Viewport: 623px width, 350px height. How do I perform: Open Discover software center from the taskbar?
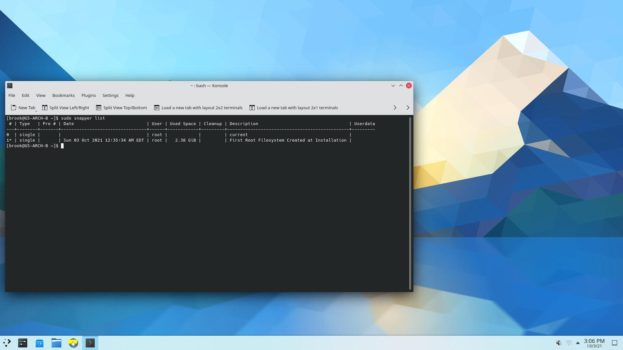tap(39, 343)
